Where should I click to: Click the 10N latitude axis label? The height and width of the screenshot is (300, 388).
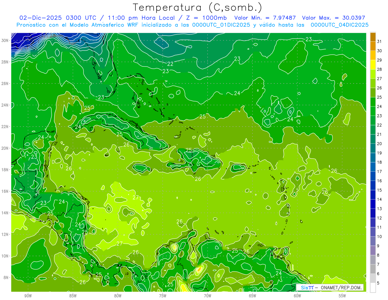tap(5, 256)
